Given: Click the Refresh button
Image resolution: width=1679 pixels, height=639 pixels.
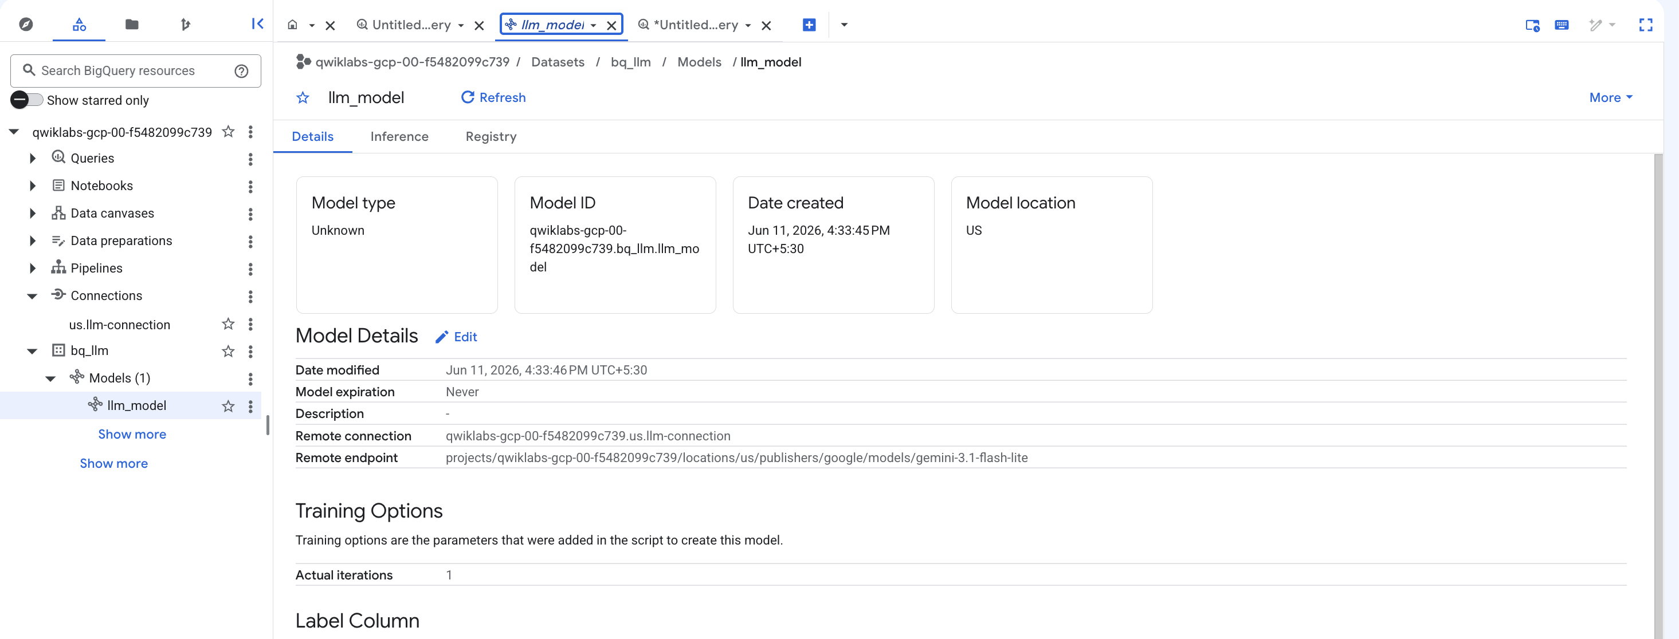Looking at the screenshot, I should point(493,98).
